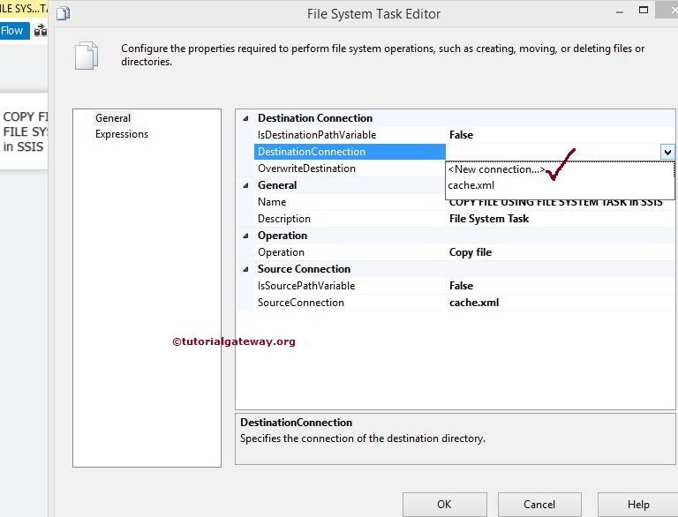Open the DestinationConnection dropdown arrow
The image size is (678, 517).
point(667,152)
